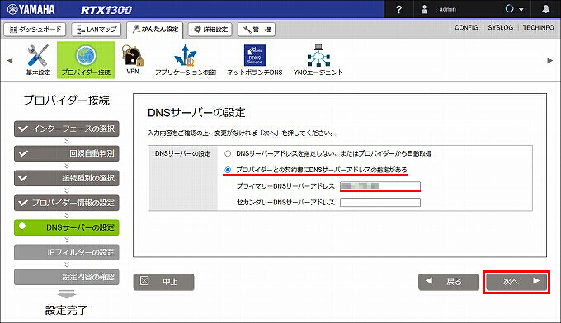Switch to 詳細設定 tab
561x323 pixels.
coord(210,30)
